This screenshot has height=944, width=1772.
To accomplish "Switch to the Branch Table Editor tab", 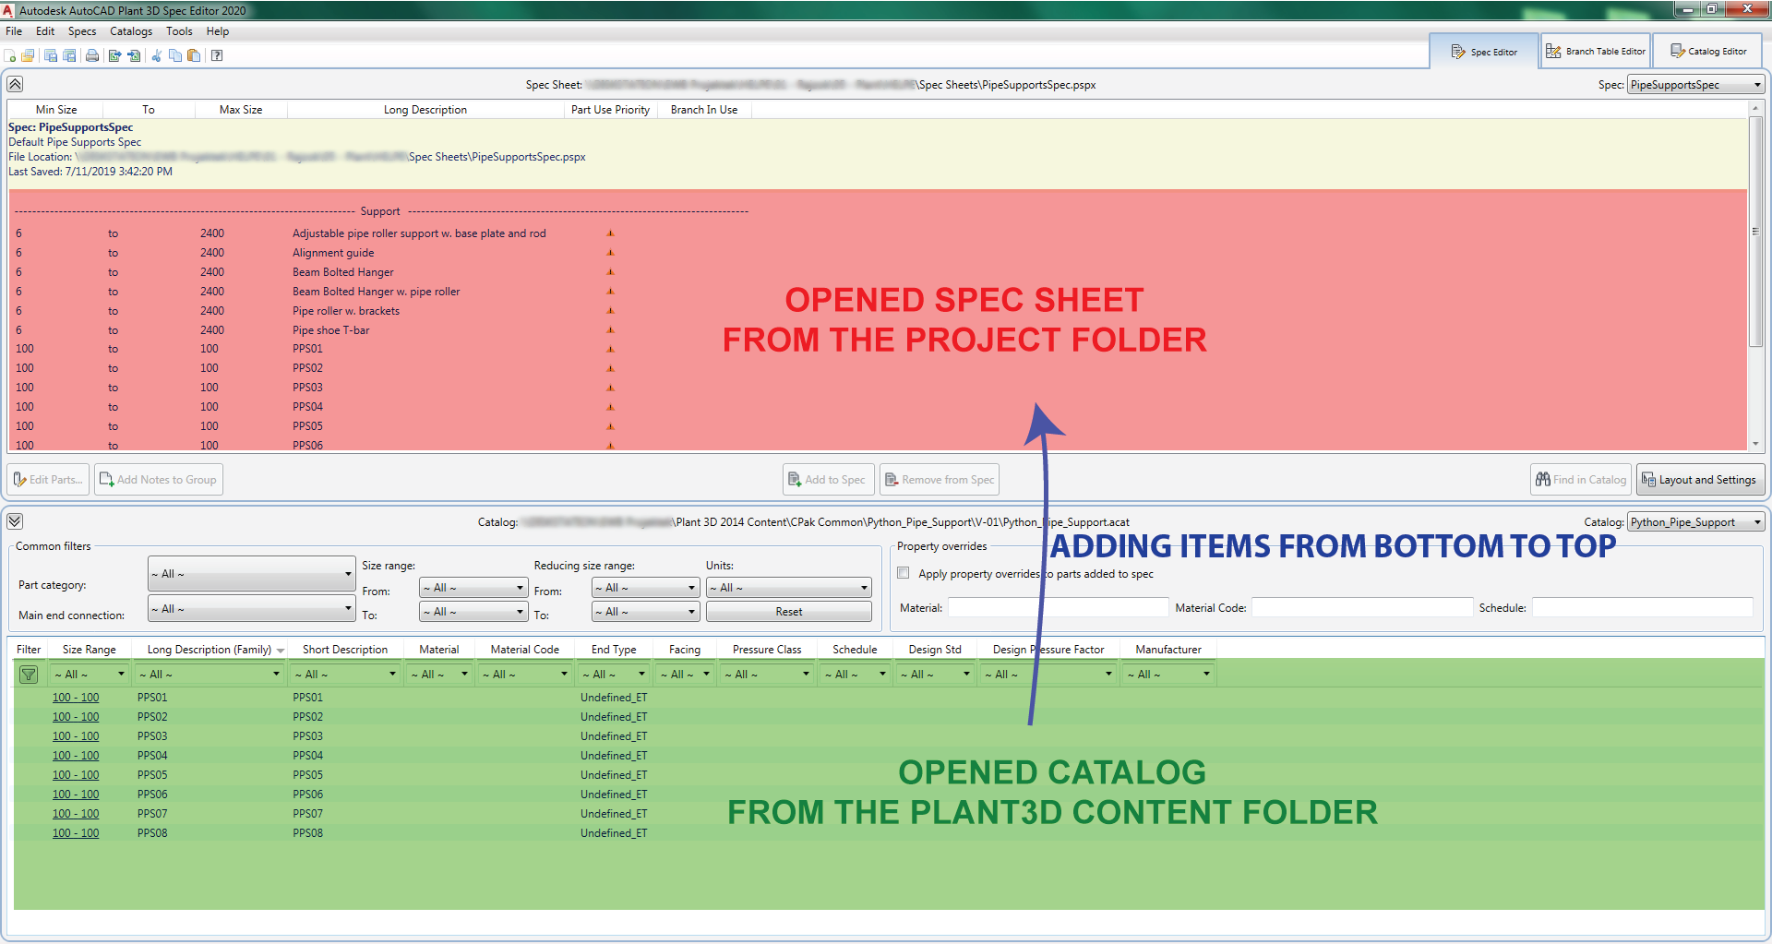I will click(x=1596, y=52).
